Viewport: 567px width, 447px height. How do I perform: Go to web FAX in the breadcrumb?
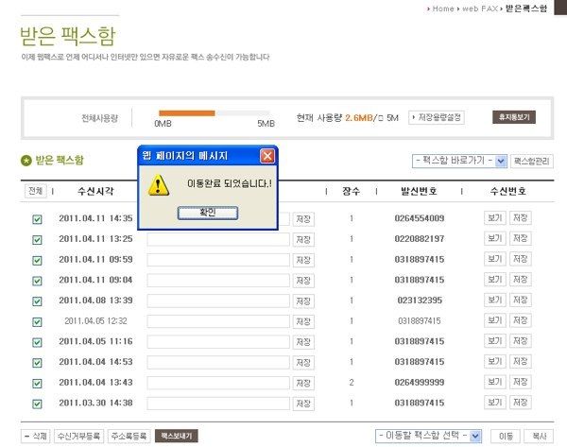(480, 9)
